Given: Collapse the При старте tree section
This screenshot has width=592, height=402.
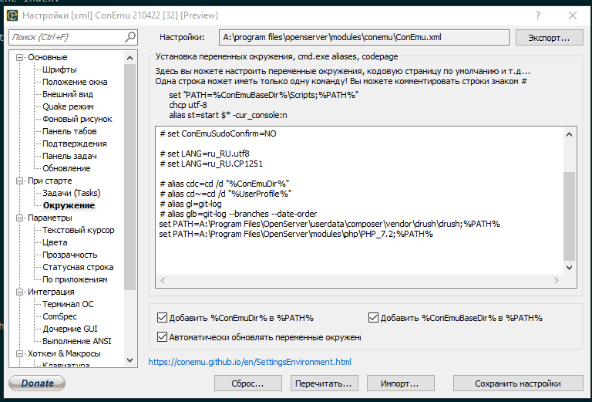Looking at the screenshot, I should (21, 181).
